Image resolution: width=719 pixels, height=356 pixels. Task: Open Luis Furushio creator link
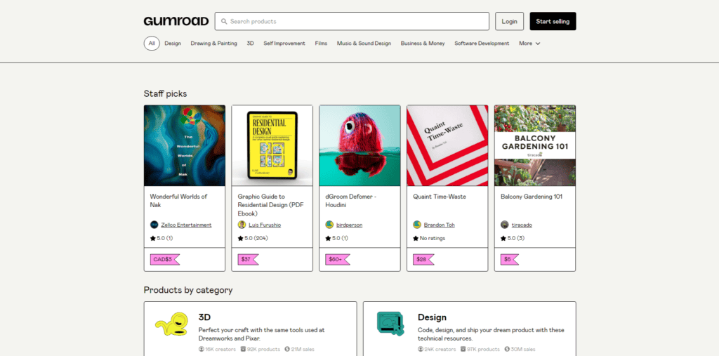pyautogui.click(x=265, y=225)
